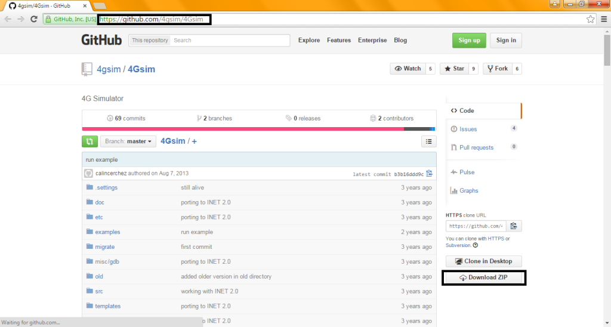This screenshot has width=611, height=327.
Task: Click the repository search input field
Action: 230,41
